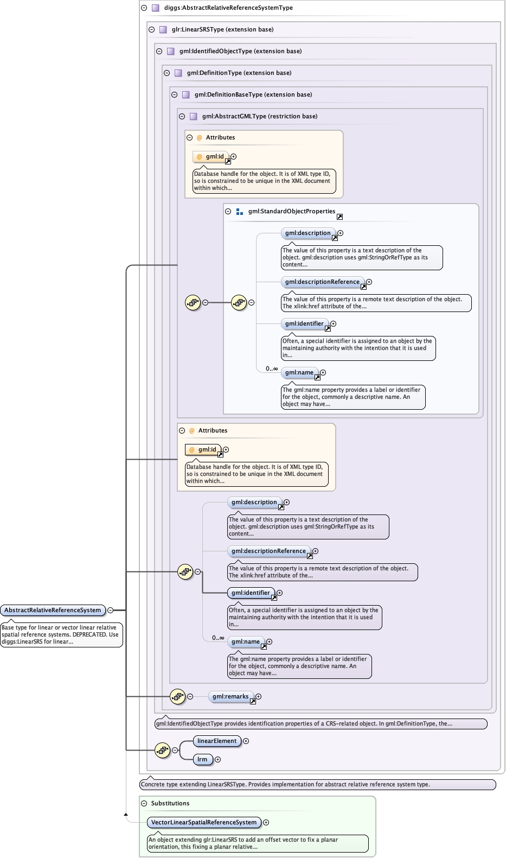Click the purple type icon of diggs:AbstractRelativeReferenceSystemType
The height and width of the screenshot is (858, 506).
coord(156,8)
